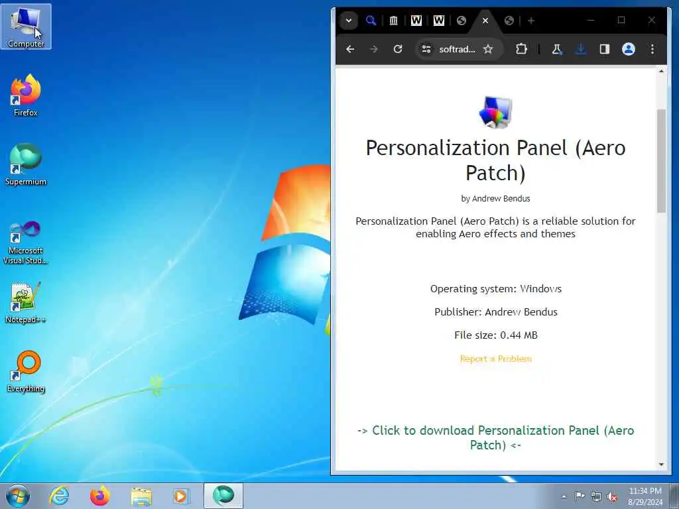679x509 pixels.
Task: Open Windows Explorer from the taskbar
Action: [141, 496]
